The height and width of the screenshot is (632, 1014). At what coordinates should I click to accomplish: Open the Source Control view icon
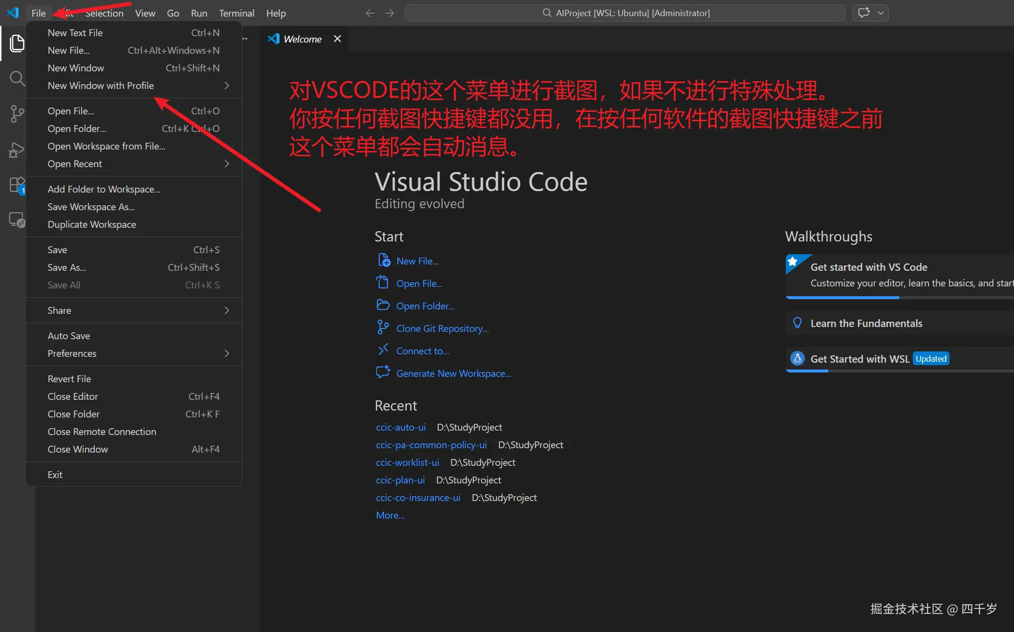(17, 113)
